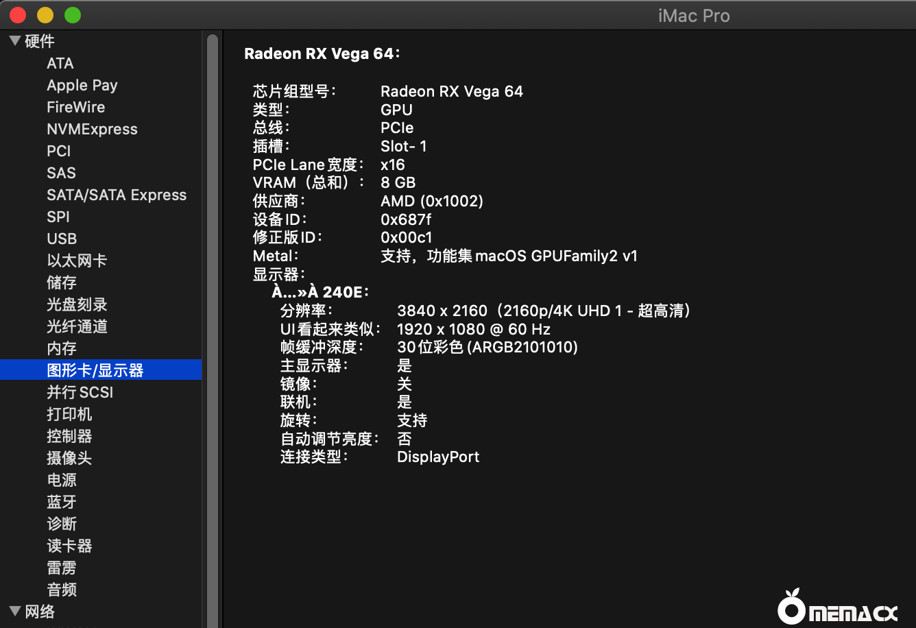Viewport: 916px width, 628px height.
Task: Open the 内存 memory section
Action: tap(61, 348)
